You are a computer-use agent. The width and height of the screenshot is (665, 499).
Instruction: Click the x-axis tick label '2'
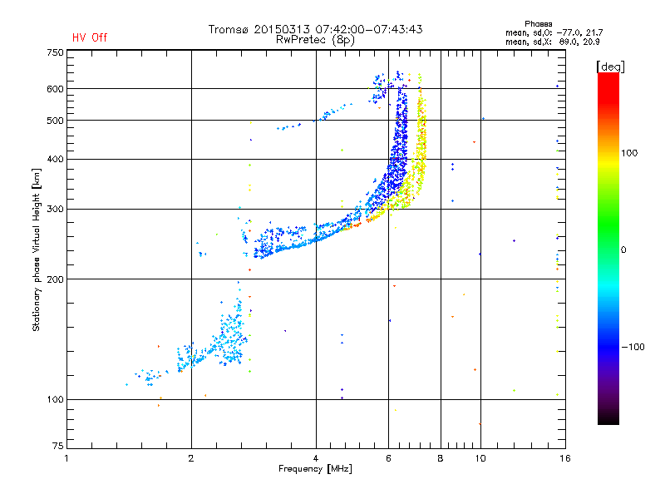pyautogui.click(x=191, y=458)
